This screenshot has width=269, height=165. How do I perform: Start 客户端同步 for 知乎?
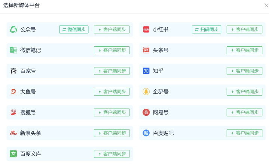click(x=244, y=71)
